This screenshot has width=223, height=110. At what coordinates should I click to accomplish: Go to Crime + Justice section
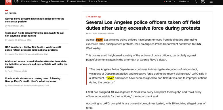point(29,1)
